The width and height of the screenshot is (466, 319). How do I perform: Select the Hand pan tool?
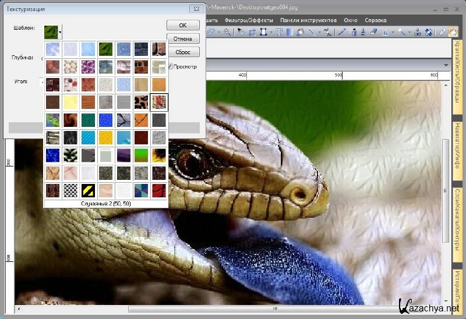(452, 33)
